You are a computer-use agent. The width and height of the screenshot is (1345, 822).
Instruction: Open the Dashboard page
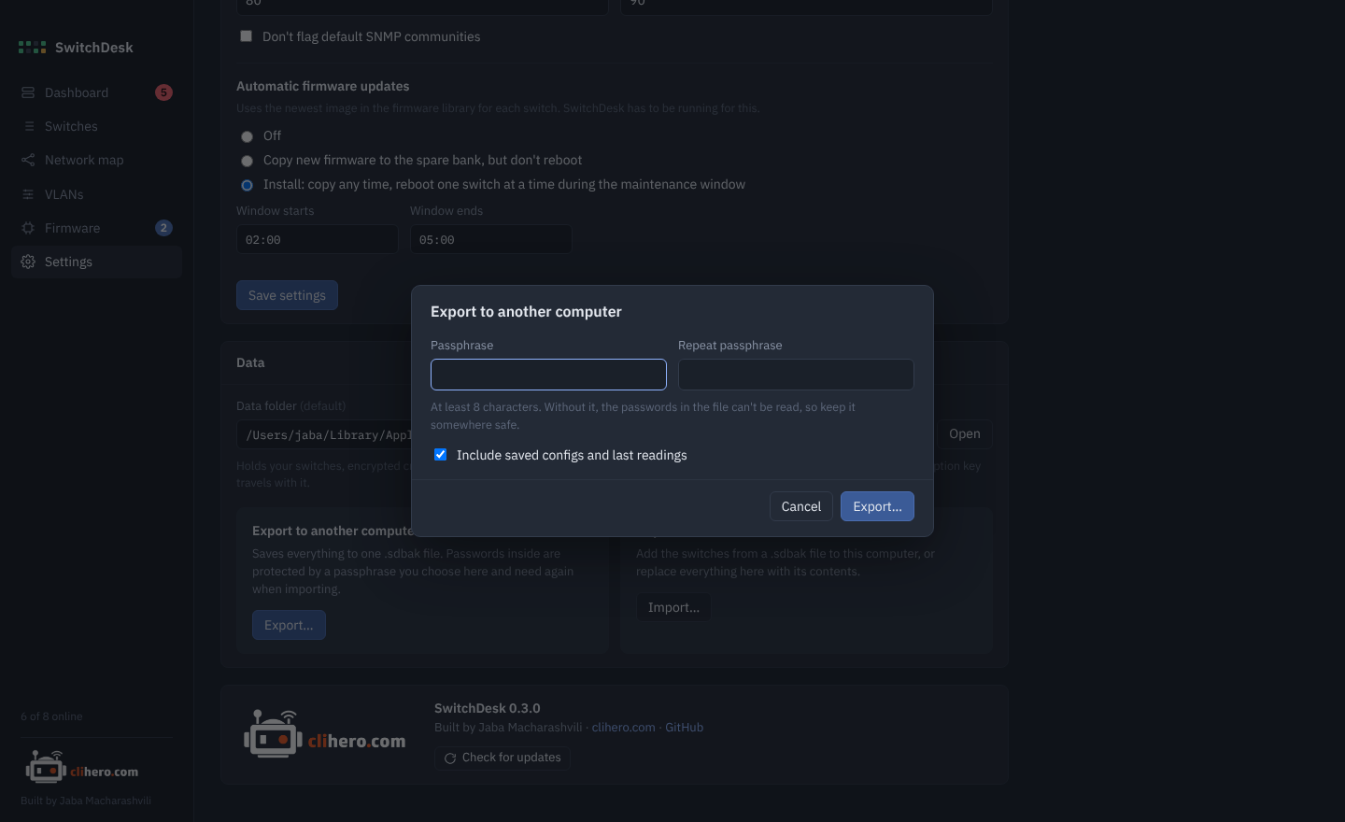coord(96,92)
